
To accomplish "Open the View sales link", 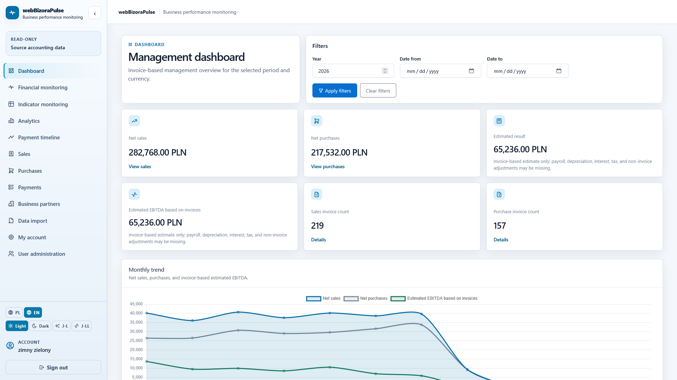I will tap(140, 166).
